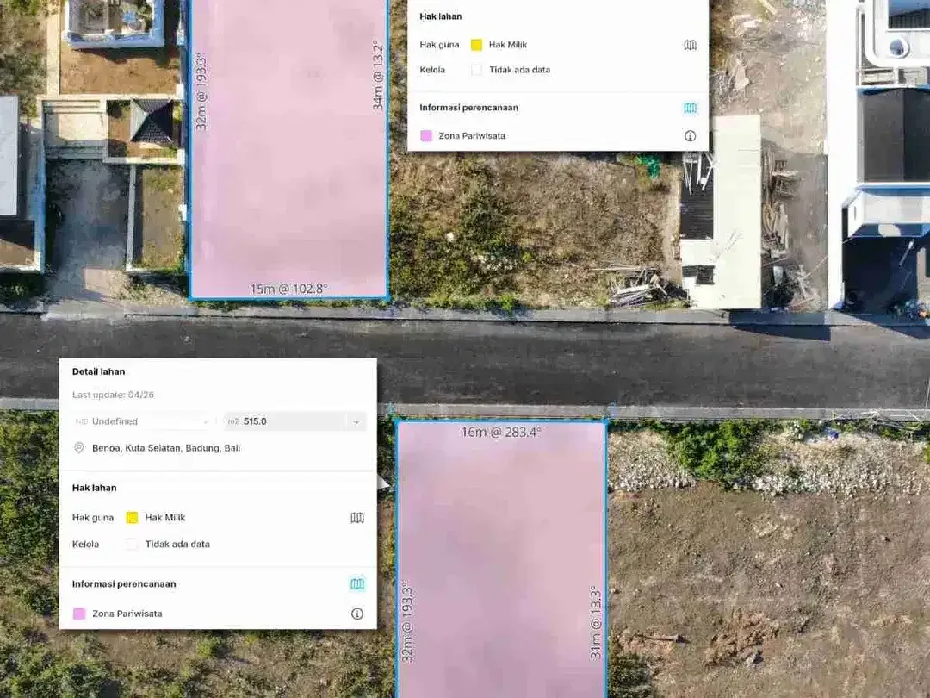Screen dimensions: 930x698
Task: Select yellow Hak Milik swatch in upper panel
Action: click(476, 45)
